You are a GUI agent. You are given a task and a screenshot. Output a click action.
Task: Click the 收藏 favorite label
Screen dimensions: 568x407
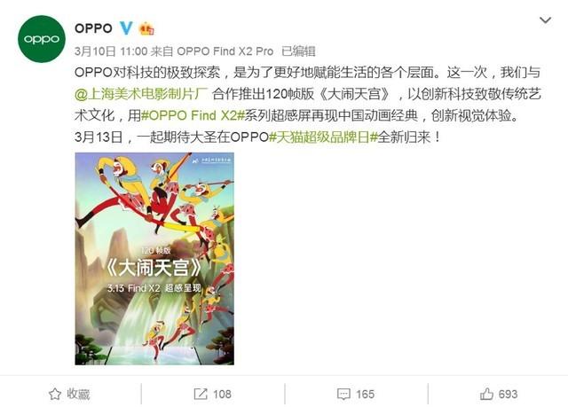tap(78, 394)
